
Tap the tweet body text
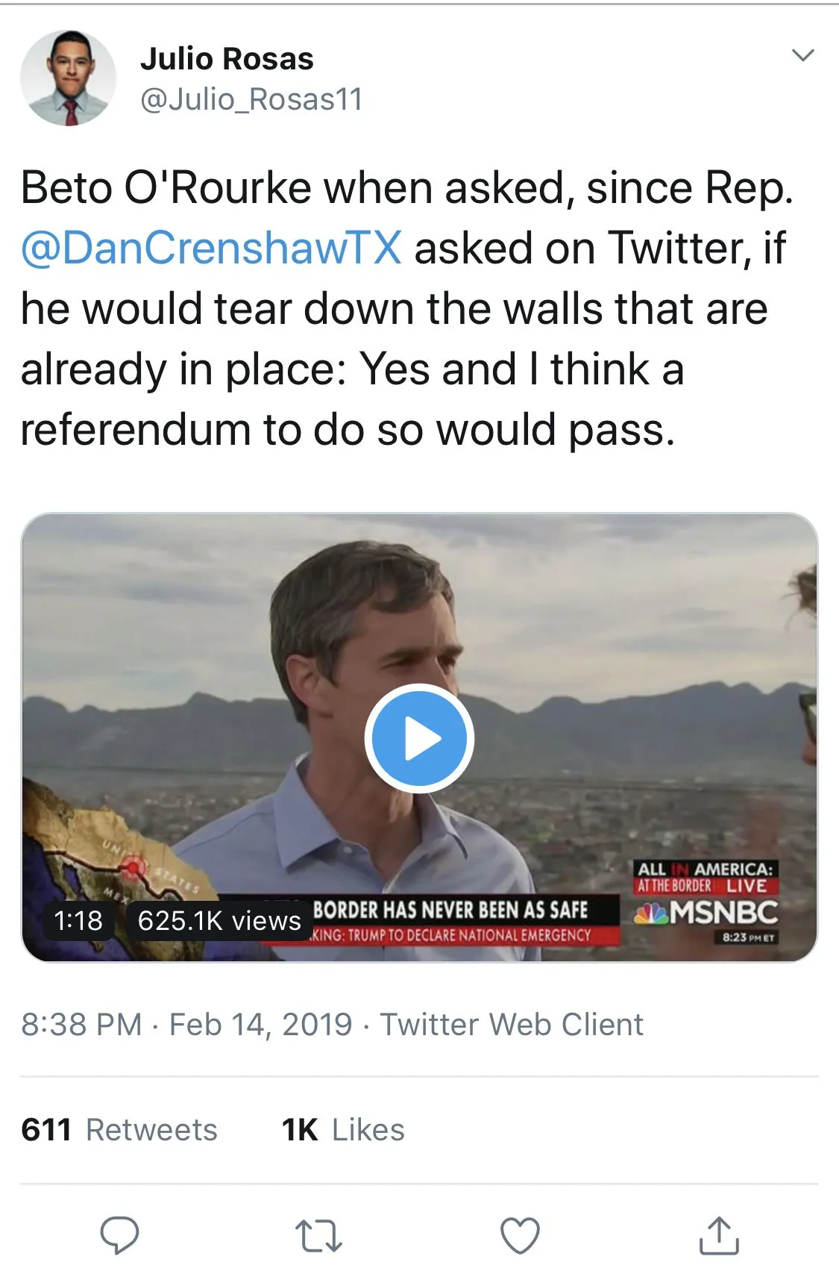(403, 308)
